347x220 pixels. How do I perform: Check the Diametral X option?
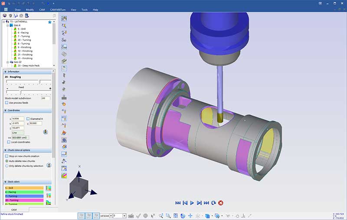[28, 118]
